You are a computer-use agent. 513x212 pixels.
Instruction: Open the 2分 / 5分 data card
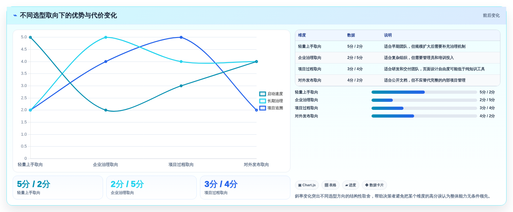point(152,188)
